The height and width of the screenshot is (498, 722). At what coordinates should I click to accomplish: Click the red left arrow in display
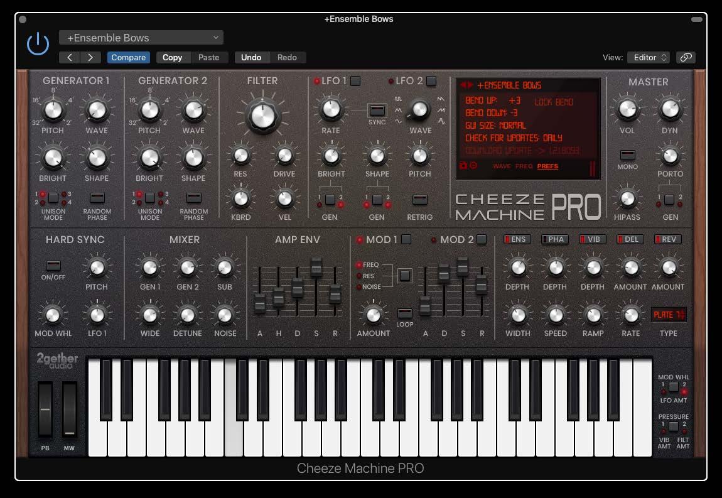(463, 85)
